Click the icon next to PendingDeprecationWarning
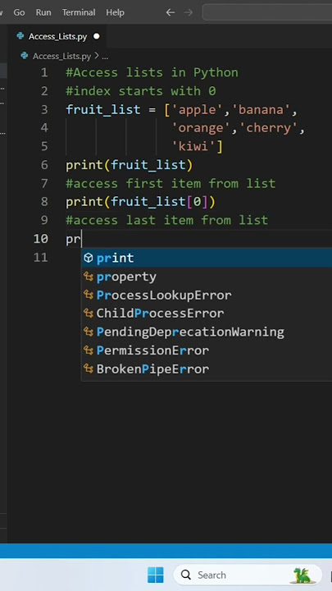The image size is (332, 591). point(89,332)
